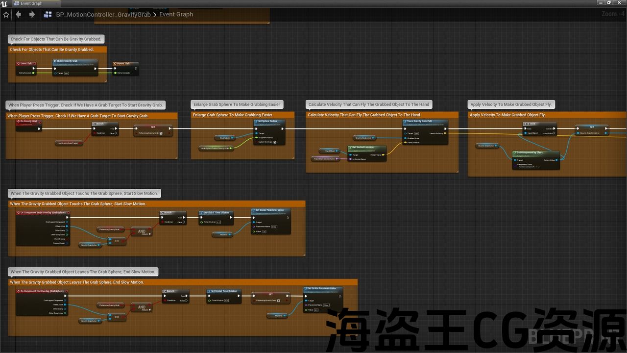Click the favorite star icon in toolbar

(x=6, y=15)
